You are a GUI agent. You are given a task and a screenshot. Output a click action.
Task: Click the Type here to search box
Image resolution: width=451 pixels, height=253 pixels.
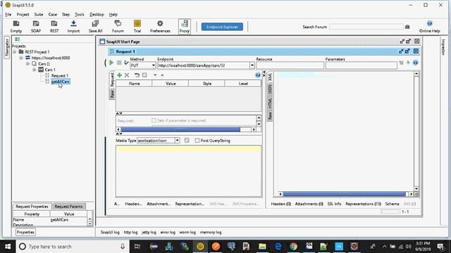coord(72,247)
